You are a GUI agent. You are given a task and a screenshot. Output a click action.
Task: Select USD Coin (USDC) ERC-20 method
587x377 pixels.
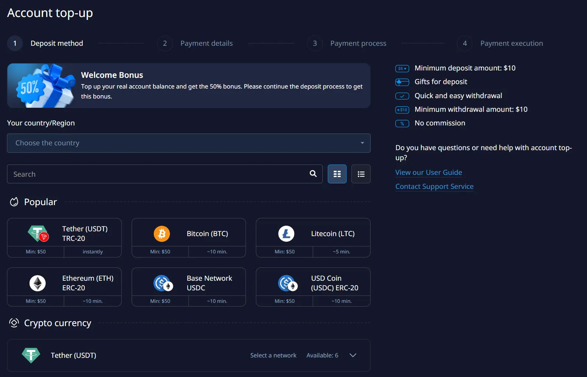coord(313,287)
